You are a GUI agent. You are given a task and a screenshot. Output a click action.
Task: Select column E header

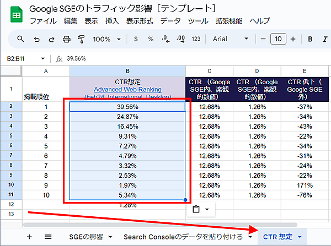[305, 71]
